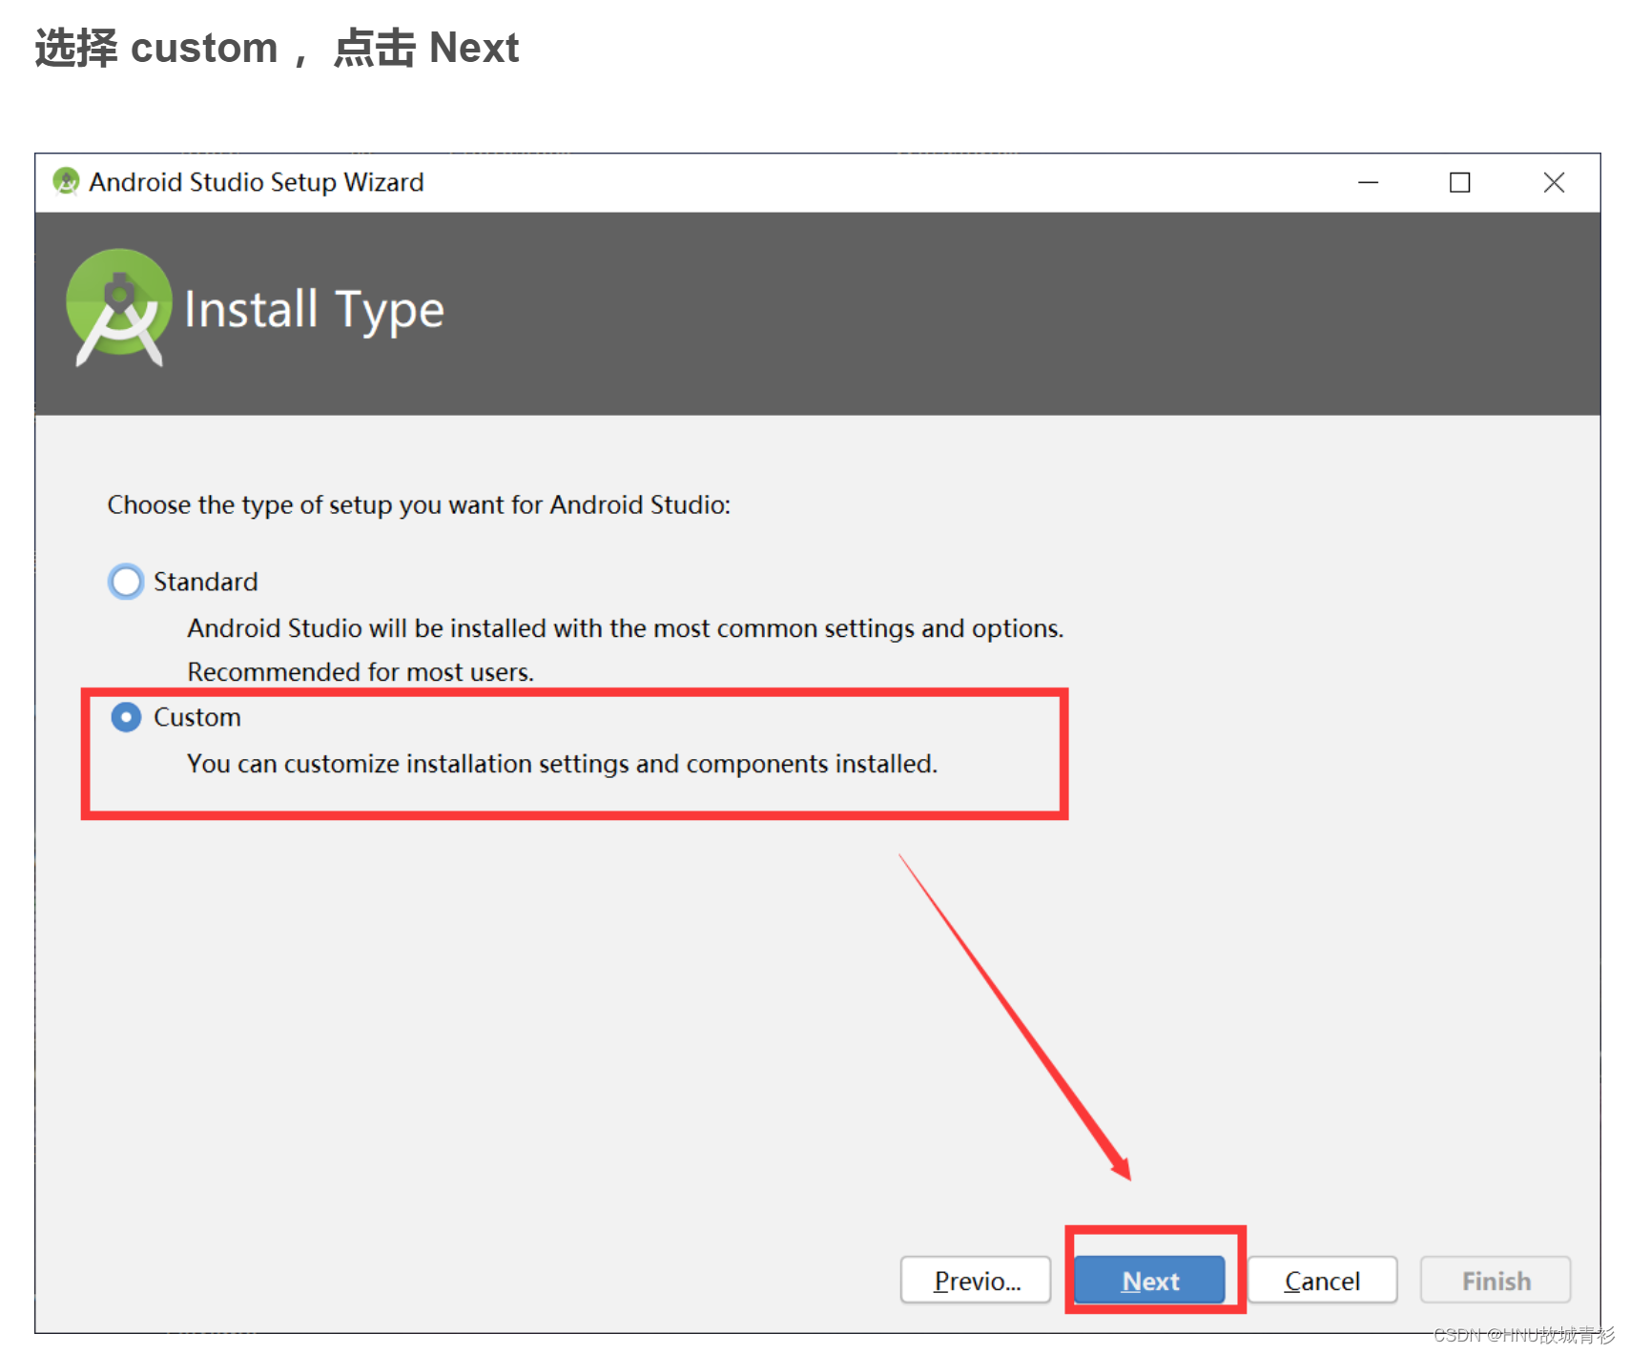The width and height of the screenshot is (1630, 1354).
Task: Click the Android Studio logo in header
Action: pyautogui.click(x=119, y=307)
